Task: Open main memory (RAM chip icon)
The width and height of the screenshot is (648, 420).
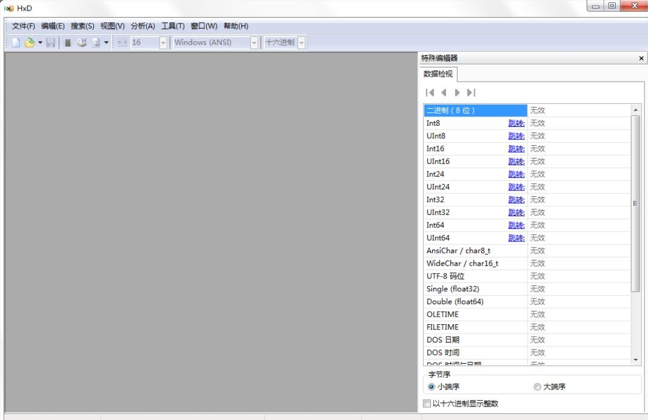Action: coord(67,42)
